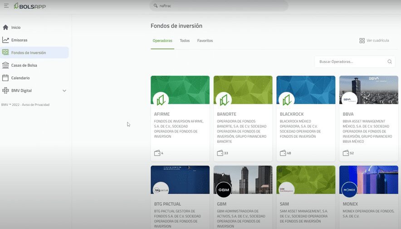The image size is (401, 229).
Task: Open the BLACKROCK operator card
Action: [306, 118]
